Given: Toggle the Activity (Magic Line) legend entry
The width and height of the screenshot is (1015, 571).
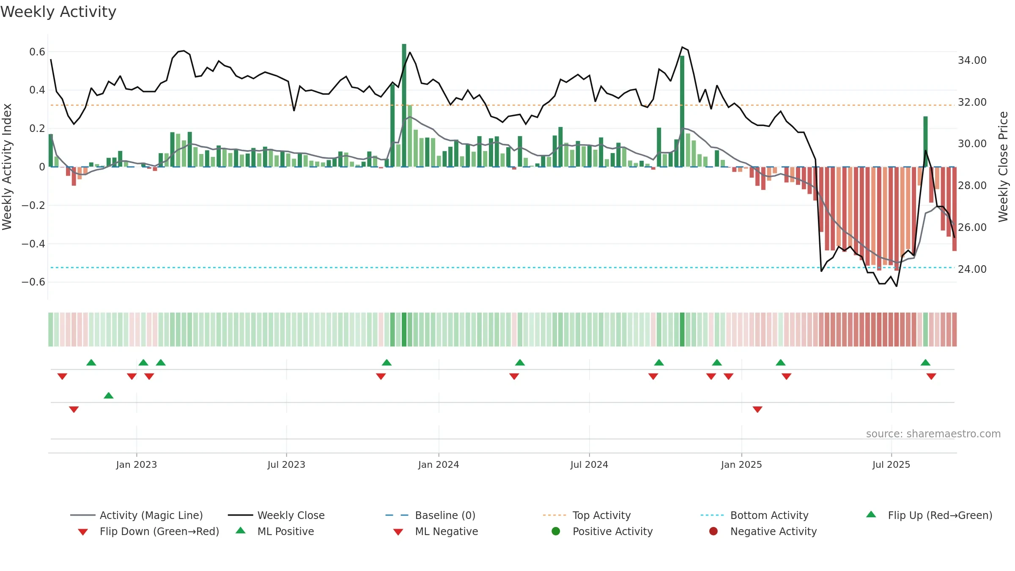Looking at the screenshot, I should (137, 515).
